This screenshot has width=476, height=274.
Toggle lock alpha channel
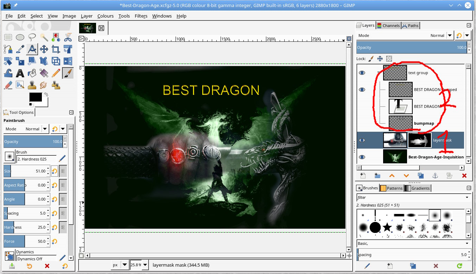(389, 59)
